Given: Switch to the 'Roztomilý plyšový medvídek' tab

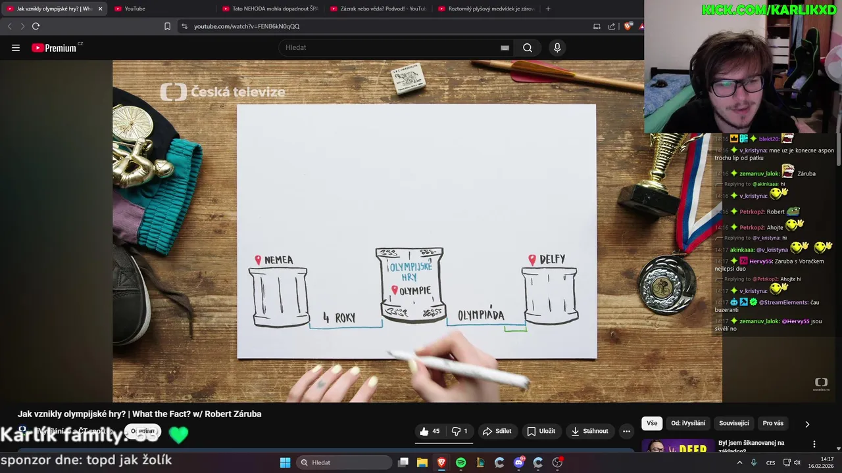Looking at the screenshot, I should 485,9.
